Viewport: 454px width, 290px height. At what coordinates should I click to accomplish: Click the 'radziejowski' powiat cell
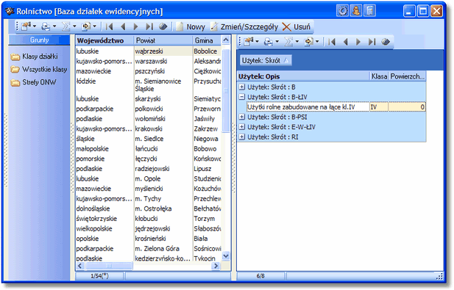pos(163,169)
